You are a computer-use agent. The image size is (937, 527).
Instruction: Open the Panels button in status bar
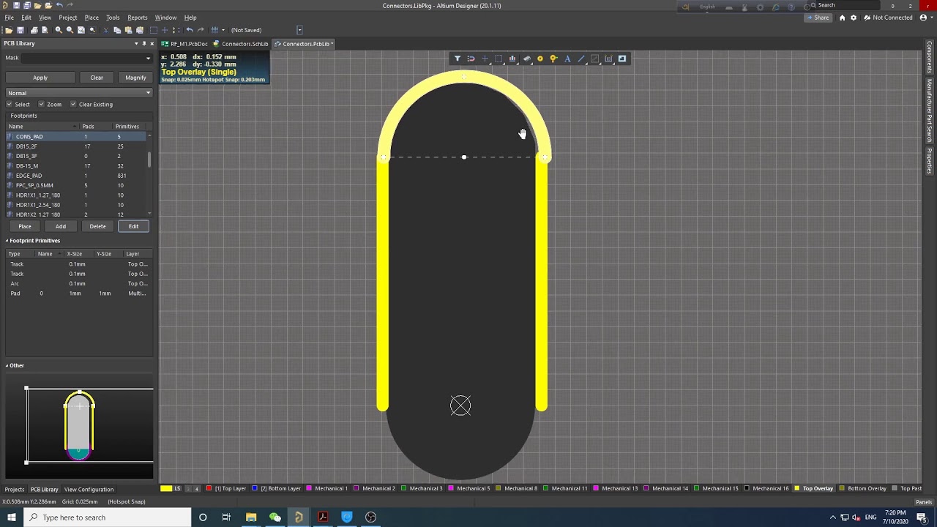click(x=924, y=502)
